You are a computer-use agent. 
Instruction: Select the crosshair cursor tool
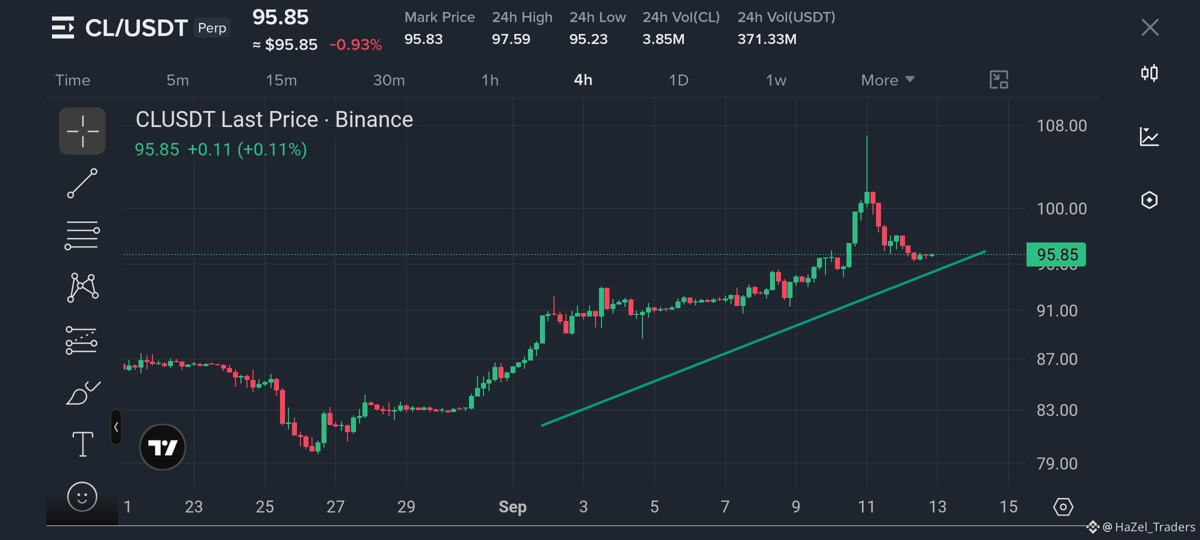click(82, 131)
